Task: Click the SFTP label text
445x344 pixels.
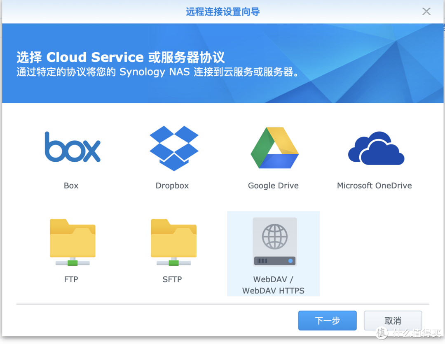Action: (x=172, y=279)
